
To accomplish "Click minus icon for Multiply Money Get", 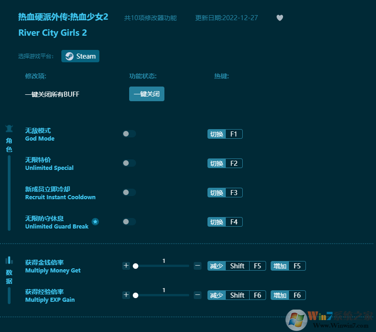I will [x=197, y=266].
